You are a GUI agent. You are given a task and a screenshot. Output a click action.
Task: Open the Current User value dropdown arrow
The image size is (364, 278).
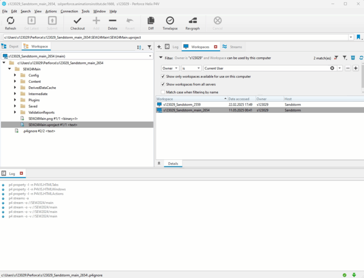pyautogui.click(x=339, y=68)
